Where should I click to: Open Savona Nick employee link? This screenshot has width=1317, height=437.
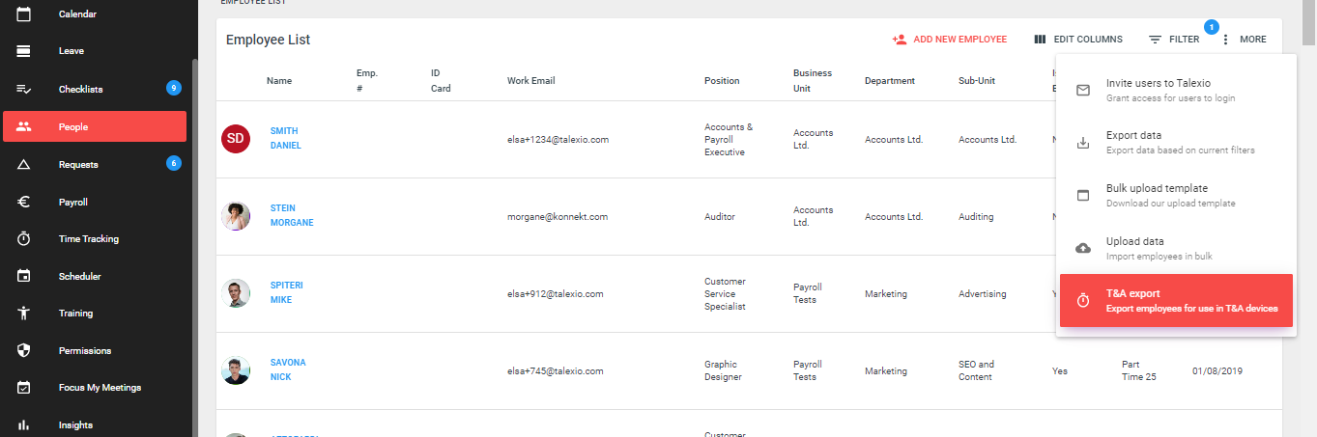coord(288,369)
